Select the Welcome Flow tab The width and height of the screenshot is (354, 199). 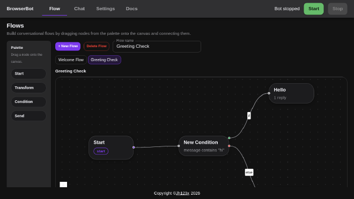(x=71, y=60)
